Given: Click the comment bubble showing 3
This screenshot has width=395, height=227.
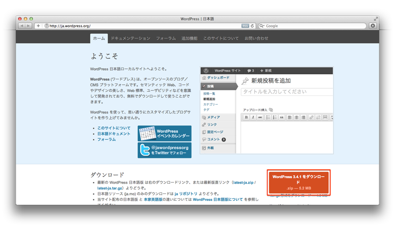Looking at the screenshot, I should click(250, 71).
